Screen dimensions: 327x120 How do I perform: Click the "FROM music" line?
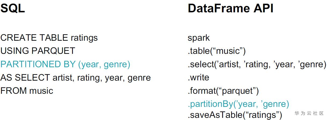tap(27, 91)
